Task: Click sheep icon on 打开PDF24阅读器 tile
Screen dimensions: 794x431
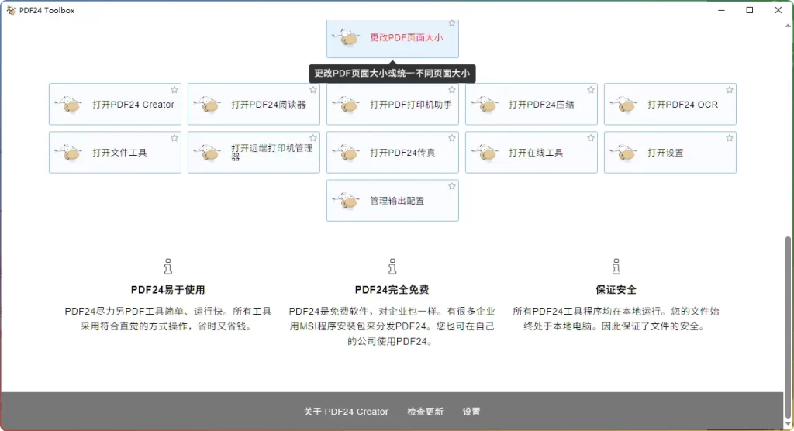Action: tap(208, 105)
